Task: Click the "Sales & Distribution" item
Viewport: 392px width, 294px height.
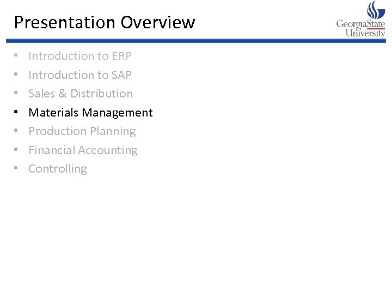Action: point(81,94)
